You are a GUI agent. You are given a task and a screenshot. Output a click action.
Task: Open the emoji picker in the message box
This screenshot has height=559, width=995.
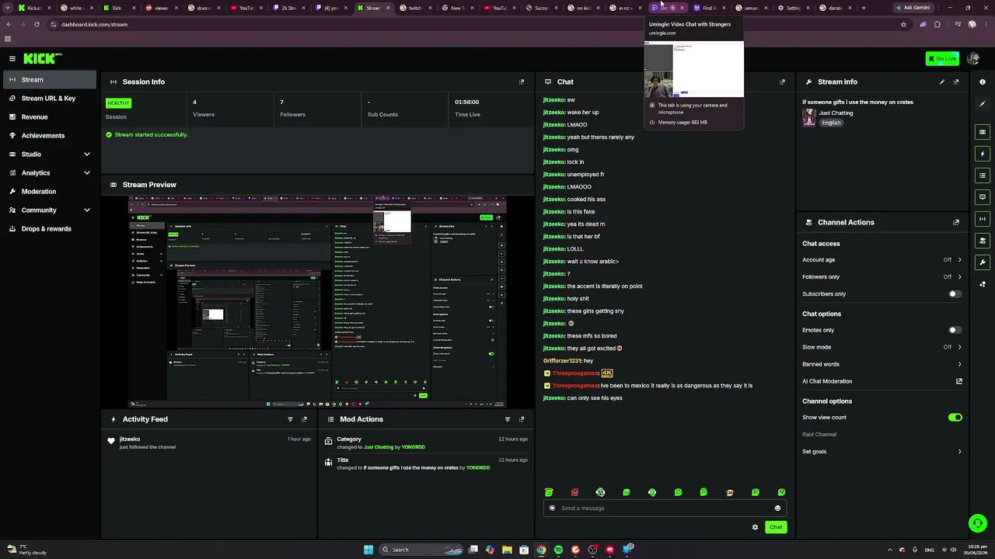[x=777, y=509]
